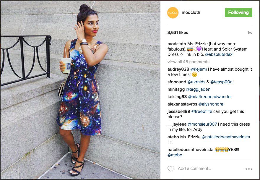Open the @tagg.jaden mention
The height and width of the screenshot is (180, 260).
click(x=198, y=89)
